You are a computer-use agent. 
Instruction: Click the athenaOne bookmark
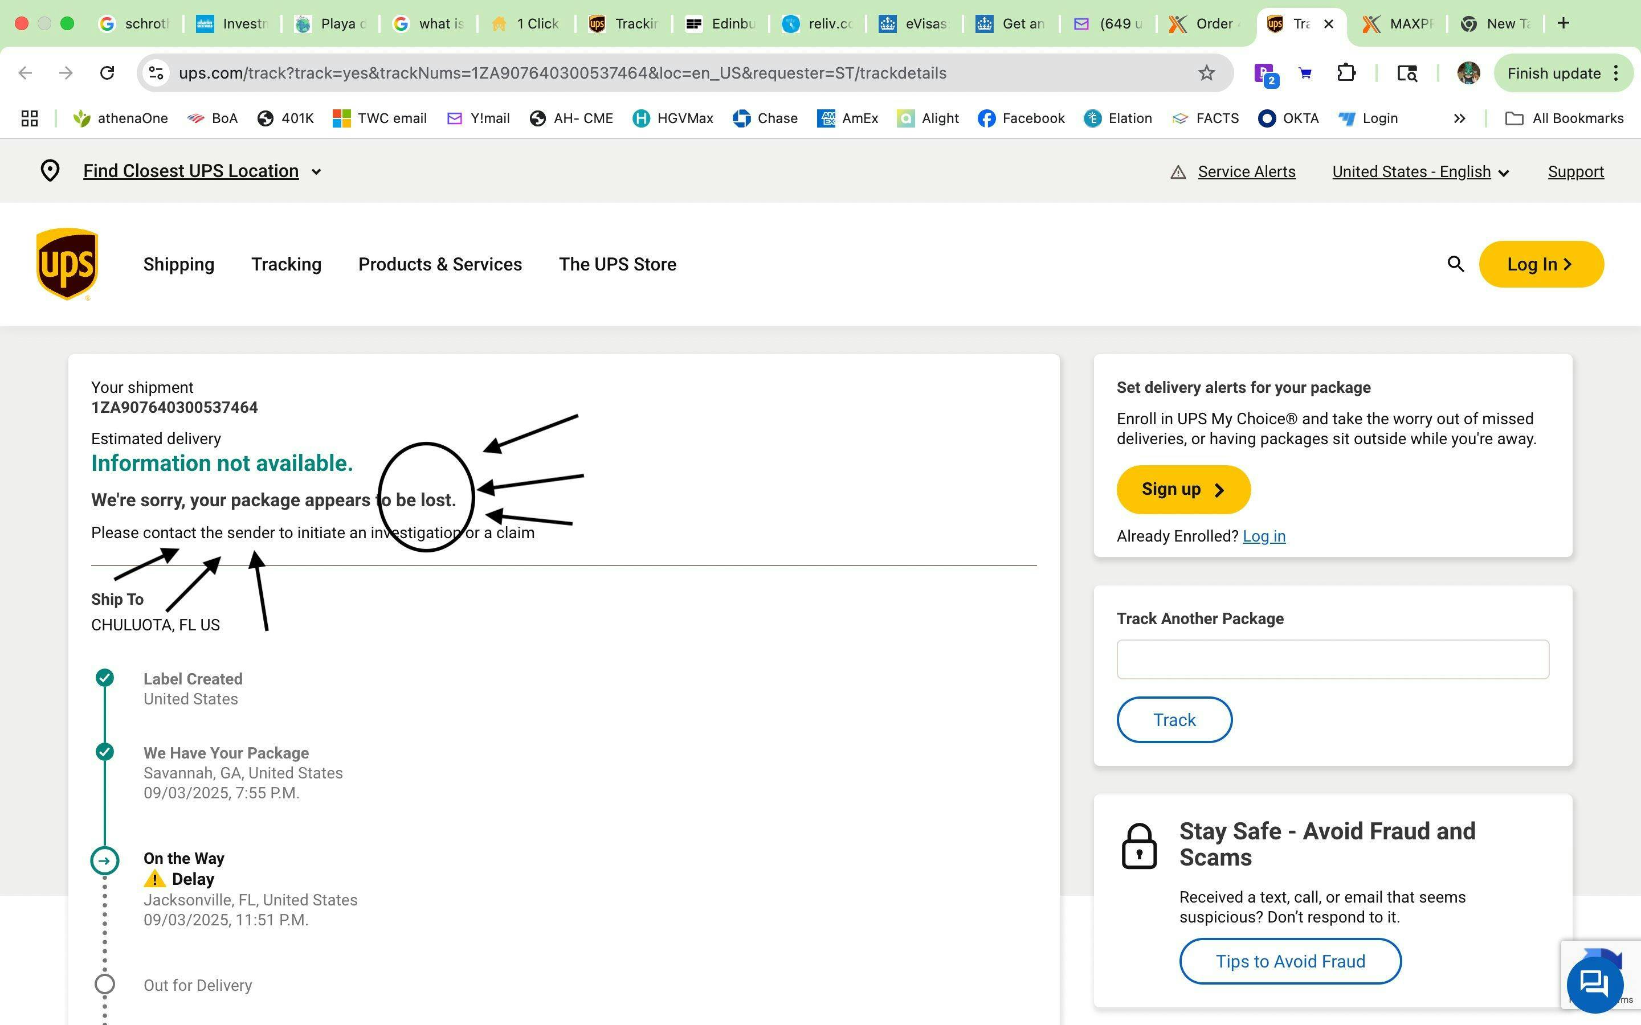(121, 118)
